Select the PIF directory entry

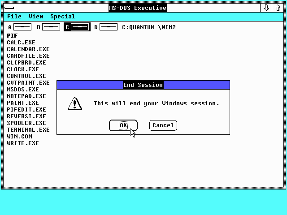[12, 36]
